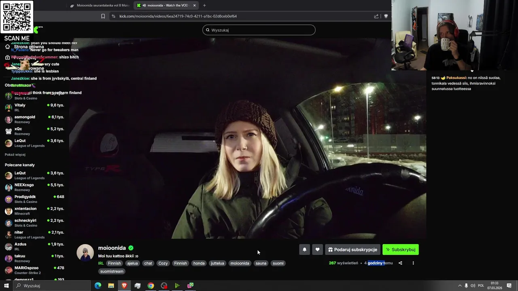Select the juttelua tag
Image resolution: width=518 pixels, height=291 pixels.
click(217, 263)
